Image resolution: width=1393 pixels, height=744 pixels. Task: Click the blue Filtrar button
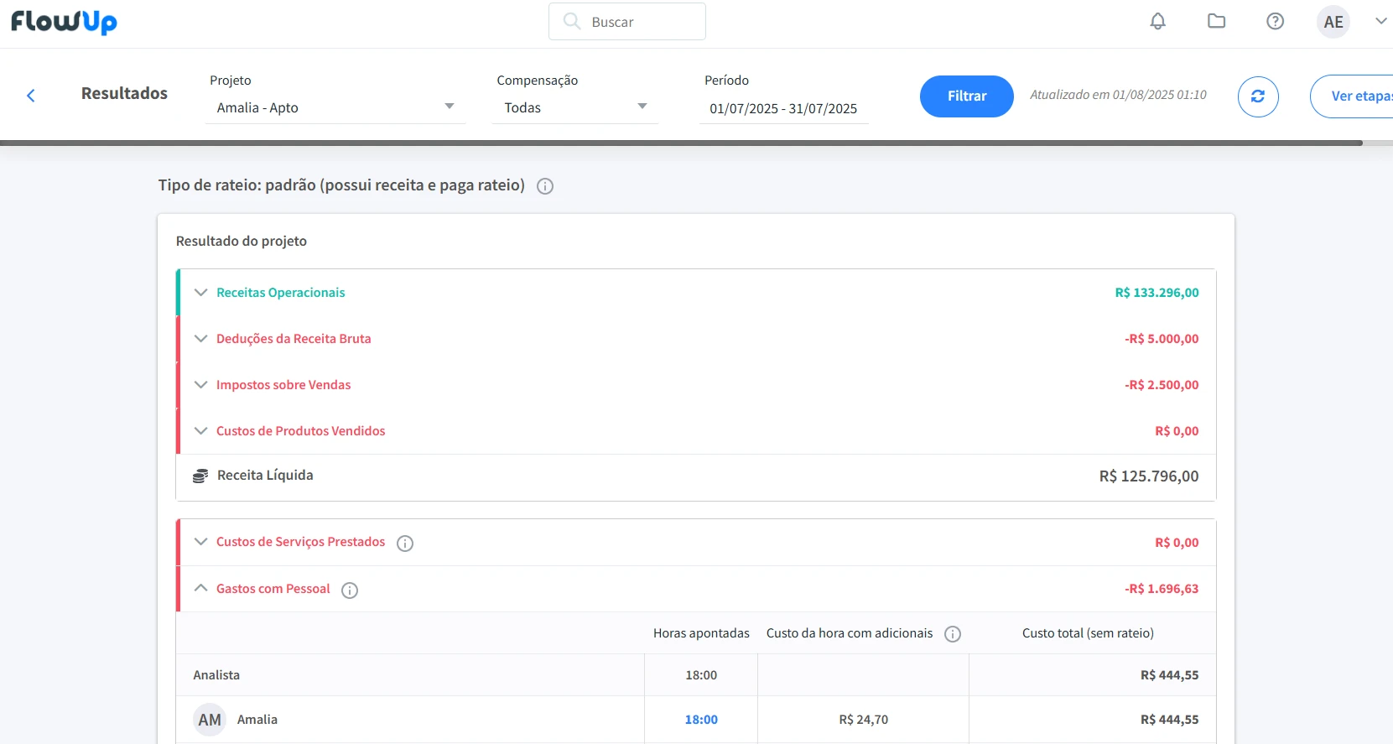coord(966,96)
